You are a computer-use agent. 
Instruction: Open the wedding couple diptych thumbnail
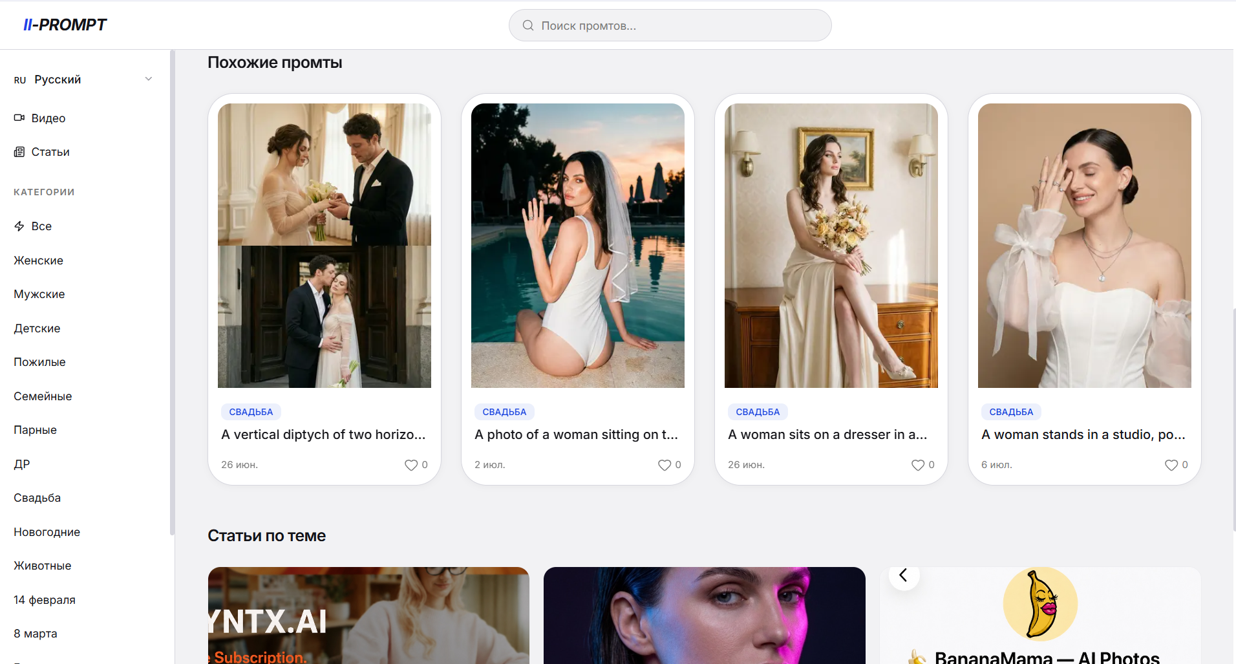[325, 246]
